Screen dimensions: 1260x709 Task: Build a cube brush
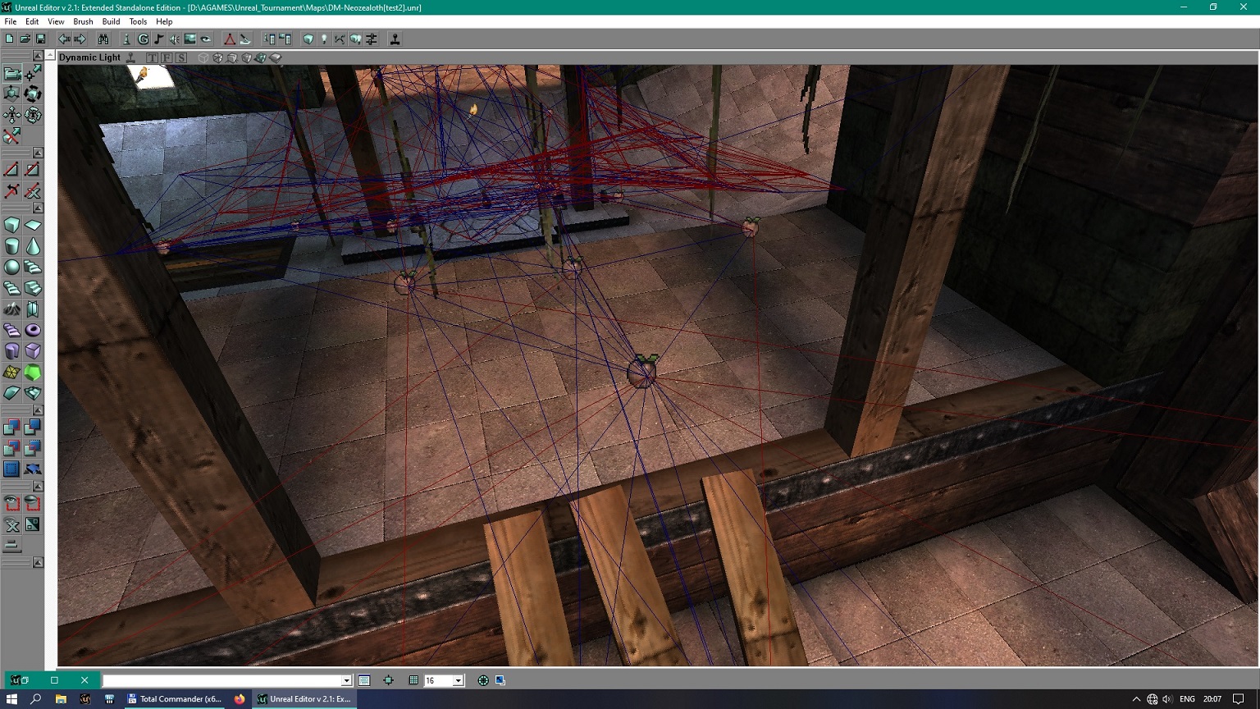(x=12, y=225)
